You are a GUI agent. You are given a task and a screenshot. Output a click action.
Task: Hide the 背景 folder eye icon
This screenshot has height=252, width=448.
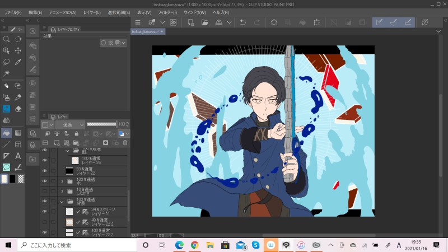(45, 201)
